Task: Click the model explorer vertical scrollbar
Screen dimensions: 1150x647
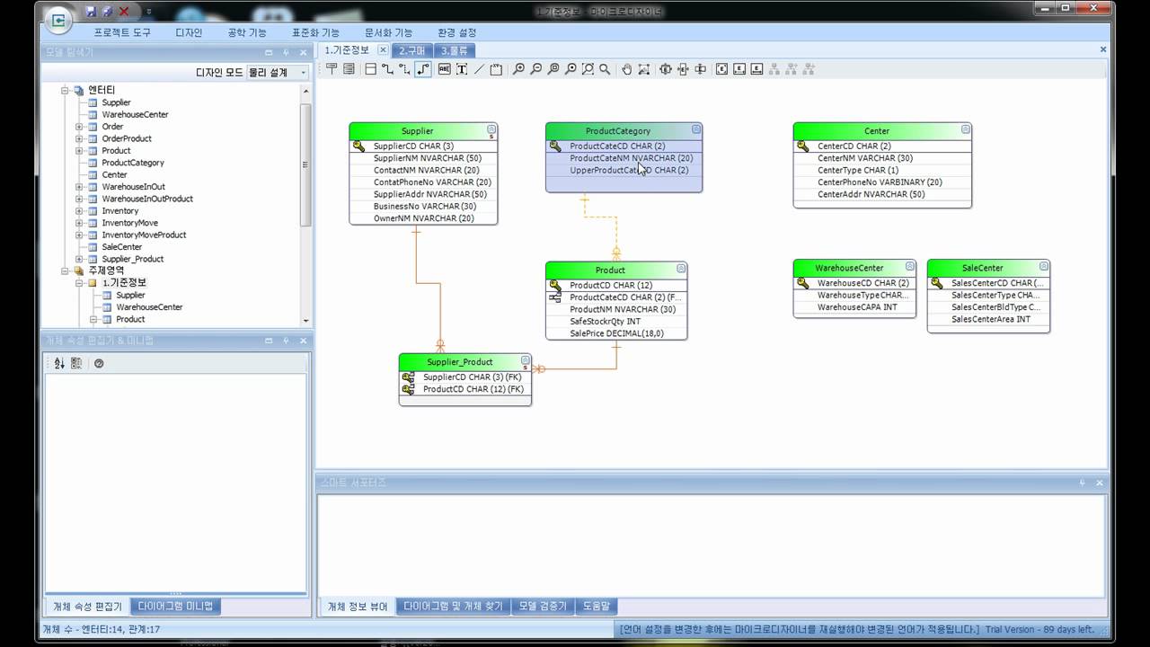Action: click(x=305, y=164)
